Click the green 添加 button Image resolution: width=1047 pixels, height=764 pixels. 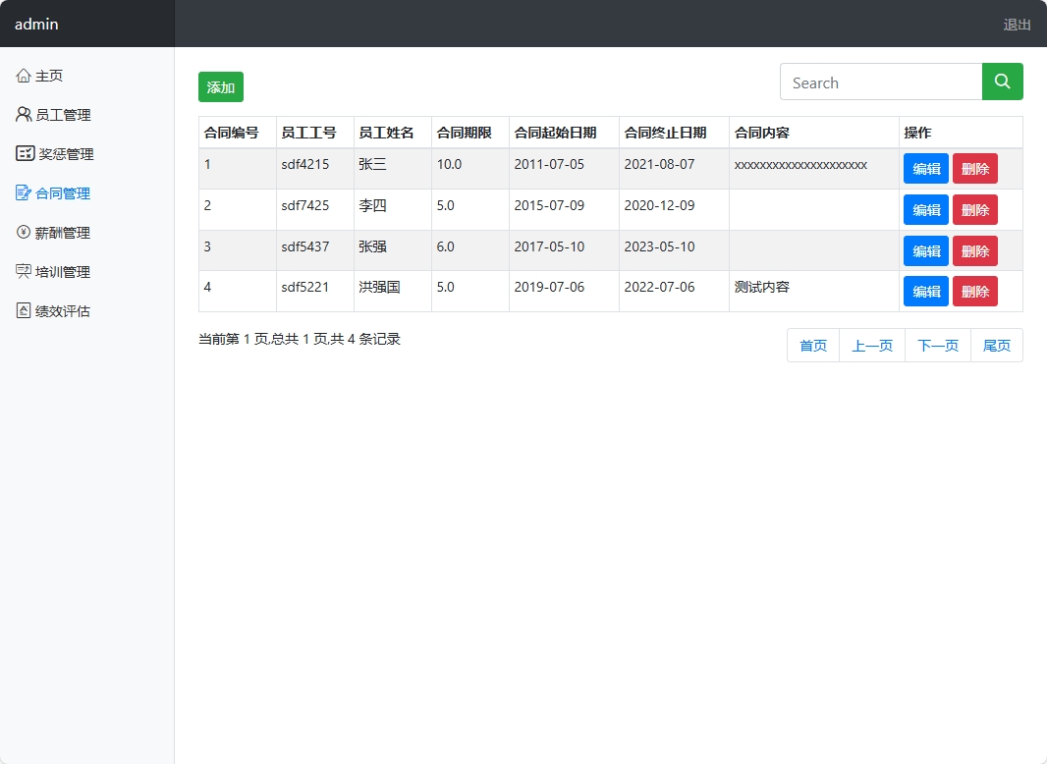pyautogui.click(x=220, y=86)
